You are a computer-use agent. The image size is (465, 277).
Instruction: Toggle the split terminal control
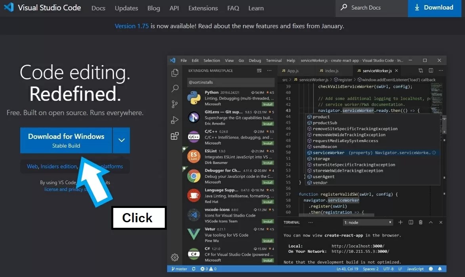coord(411,222)
